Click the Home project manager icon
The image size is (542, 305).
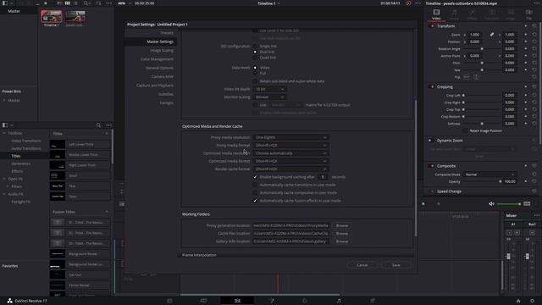click(x=518, y=301)
